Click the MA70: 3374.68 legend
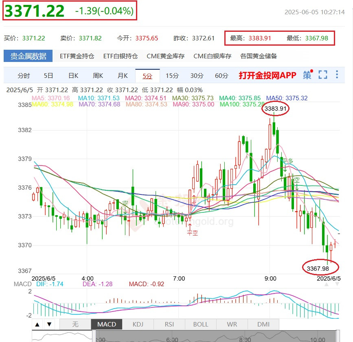The height and width of the screenshot is (342, 353). pos(99,104)
